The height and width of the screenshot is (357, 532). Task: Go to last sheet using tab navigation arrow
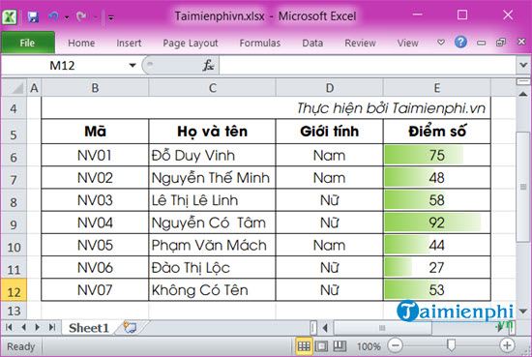point(51,327)
